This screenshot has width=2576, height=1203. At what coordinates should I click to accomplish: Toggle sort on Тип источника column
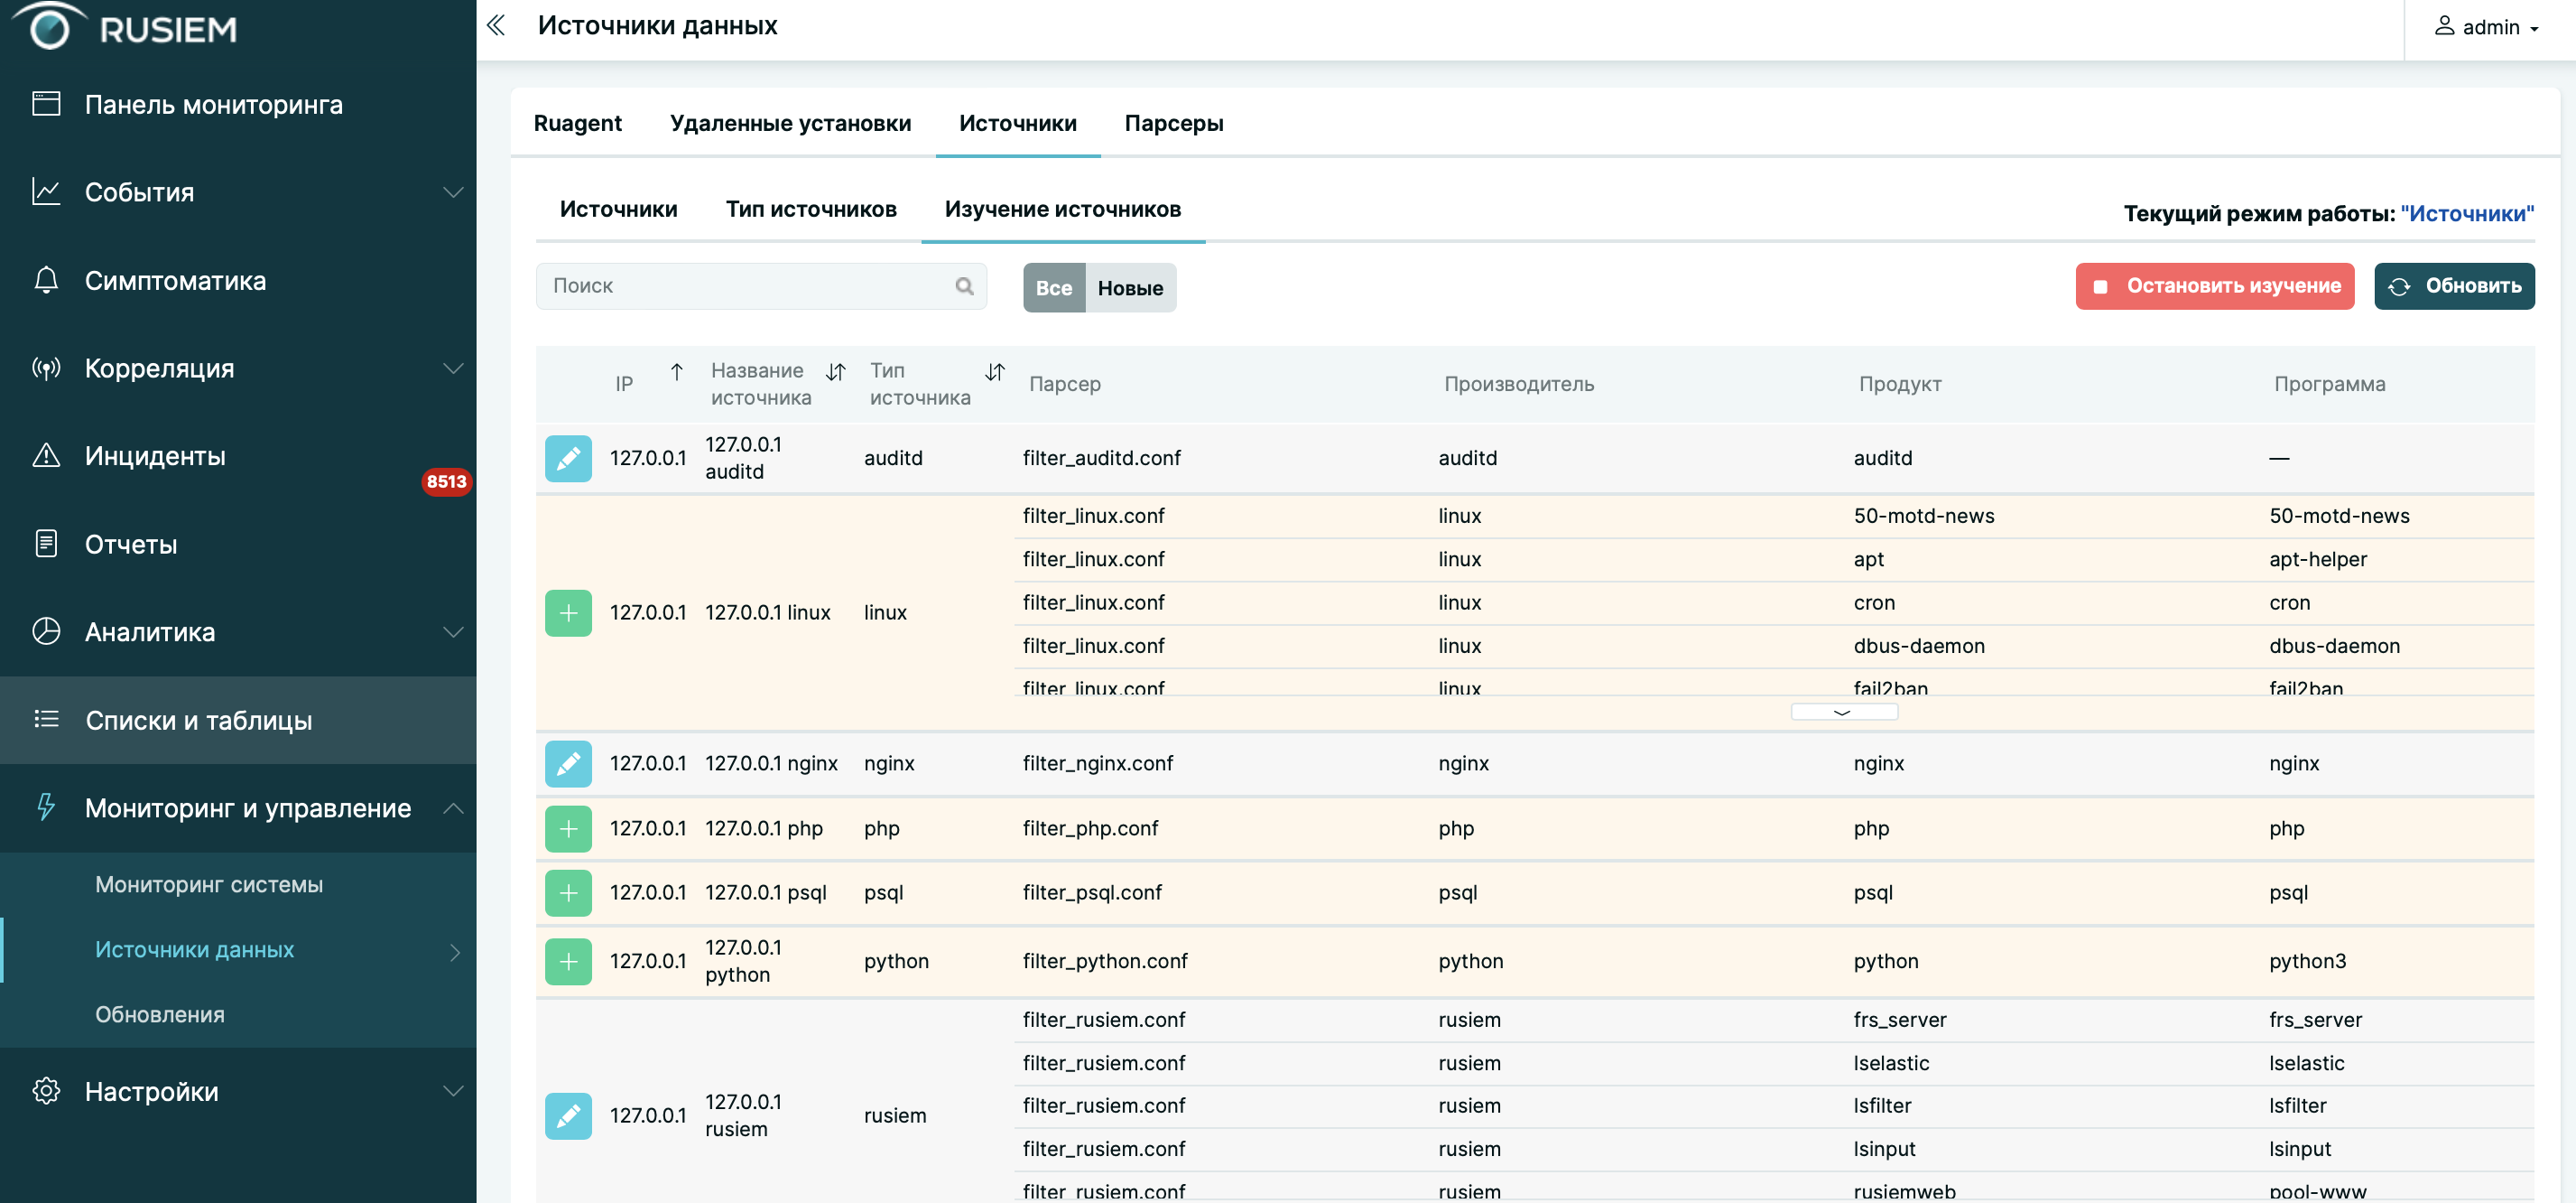pos(994,372)
